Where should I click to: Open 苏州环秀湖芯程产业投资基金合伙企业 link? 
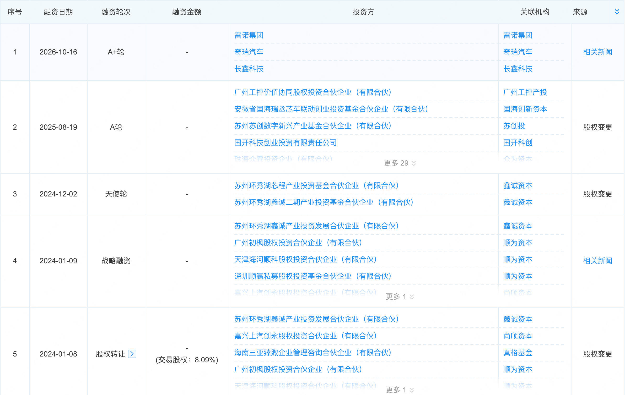(x=317, y=185)
